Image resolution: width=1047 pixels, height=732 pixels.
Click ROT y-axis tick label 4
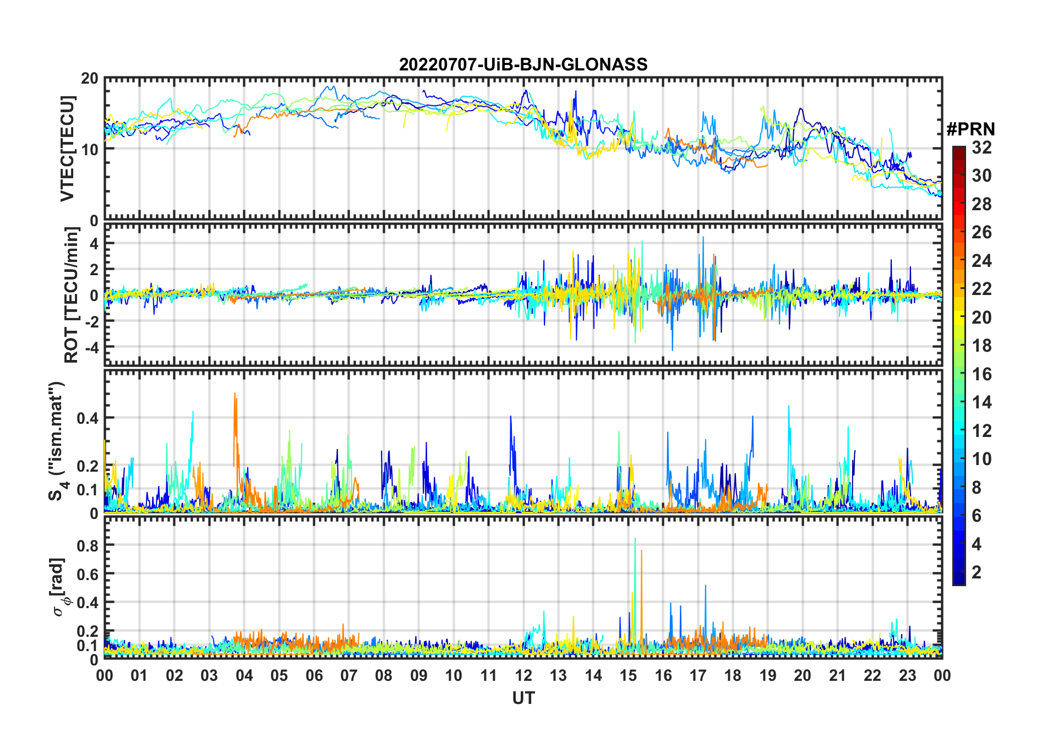(94, 243)
